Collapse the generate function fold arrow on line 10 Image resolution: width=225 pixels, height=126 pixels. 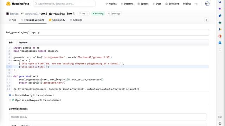click(11, 76)
